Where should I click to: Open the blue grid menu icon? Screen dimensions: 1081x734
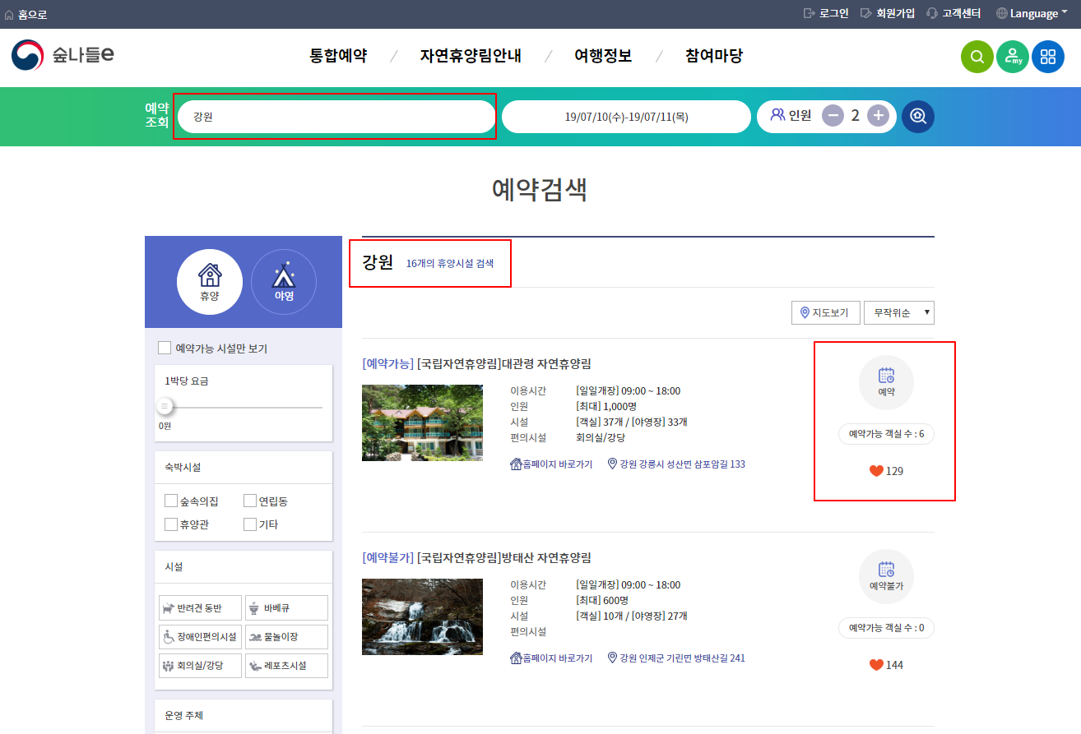click(x=1048, y=57)
